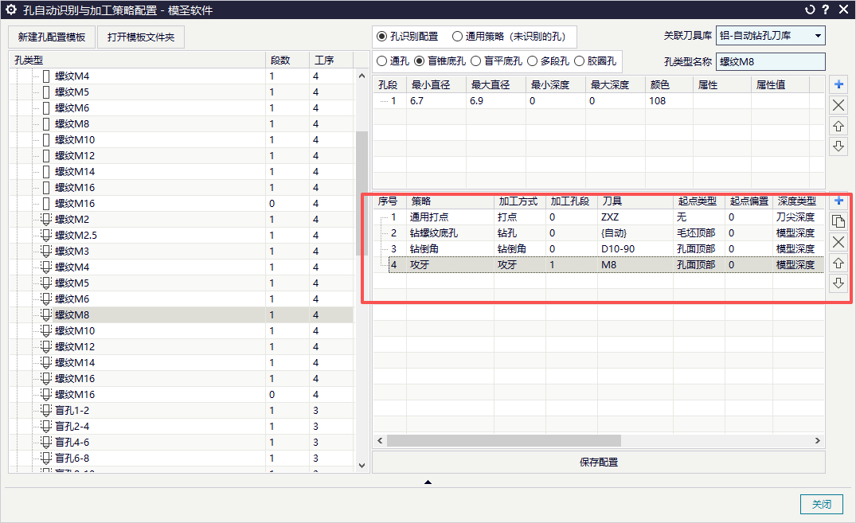Click icon beside 盲孔2-4 row
The image size is (856, 523).
(x=46, y=427)
